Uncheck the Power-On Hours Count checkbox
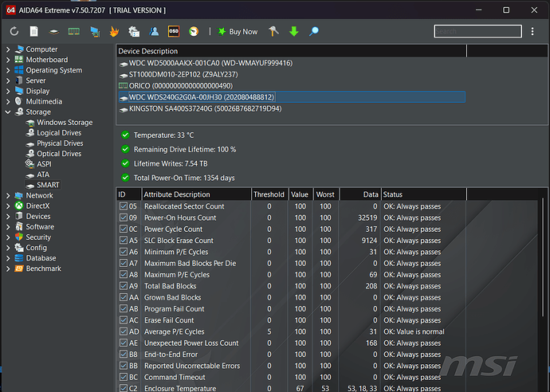The image size is (550, 392). (124, 218)
